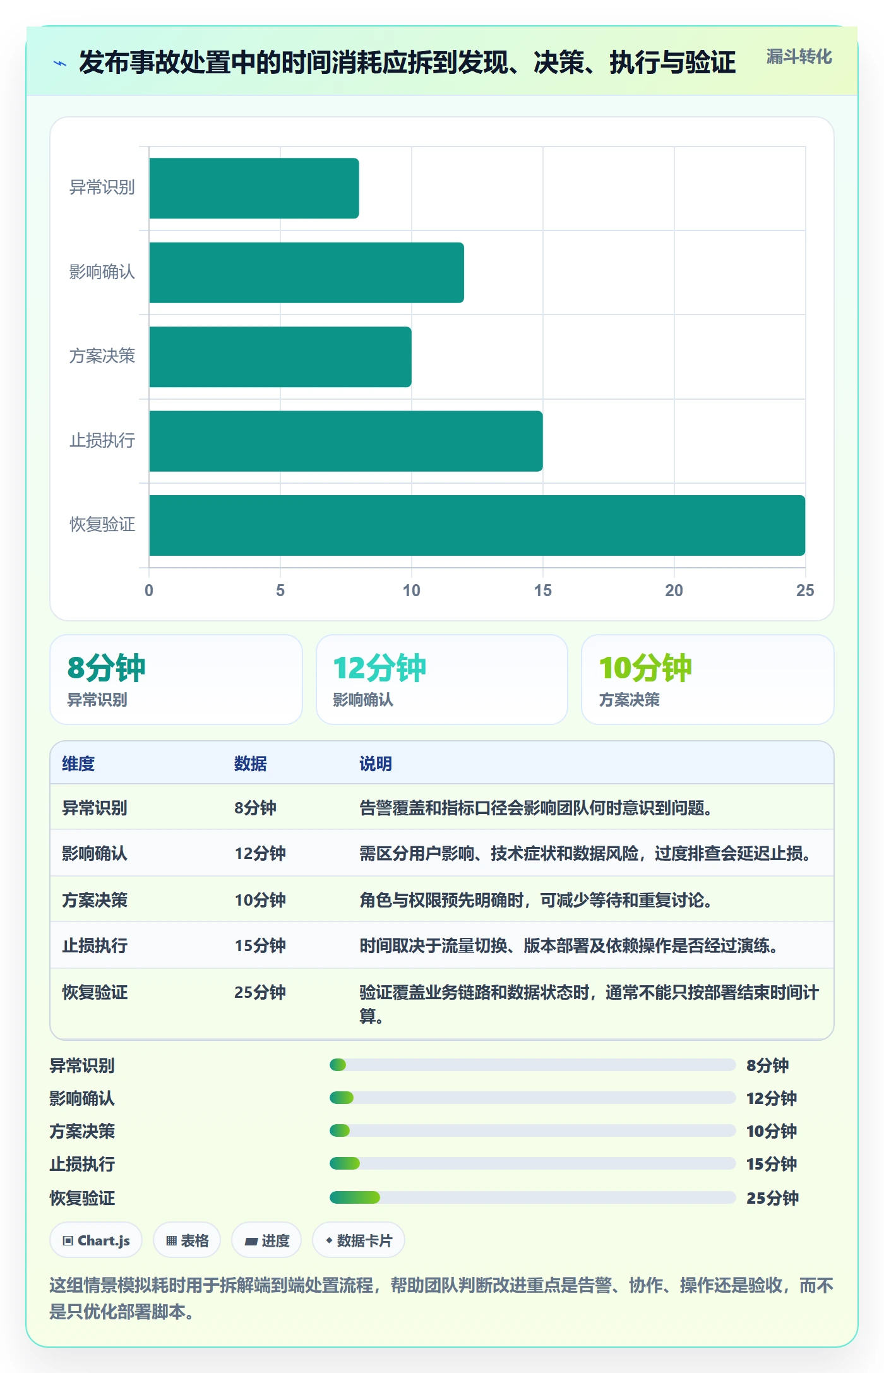Select the 恢复验证 cell in the table

[95, 992]
